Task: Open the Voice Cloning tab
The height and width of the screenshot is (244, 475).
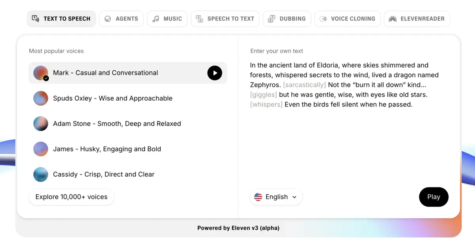Action: (x=348, y=19)
